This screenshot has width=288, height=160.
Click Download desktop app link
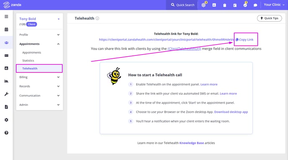click(231, 112)
